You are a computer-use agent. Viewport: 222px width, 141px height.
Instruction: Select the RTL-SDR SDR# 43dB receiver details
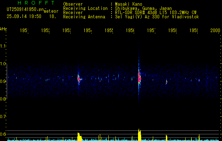(156, 13)
